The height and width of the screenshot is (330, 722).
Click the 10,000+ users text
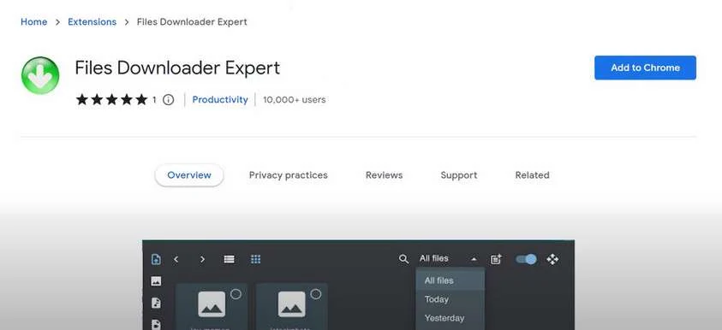point(295,100)
